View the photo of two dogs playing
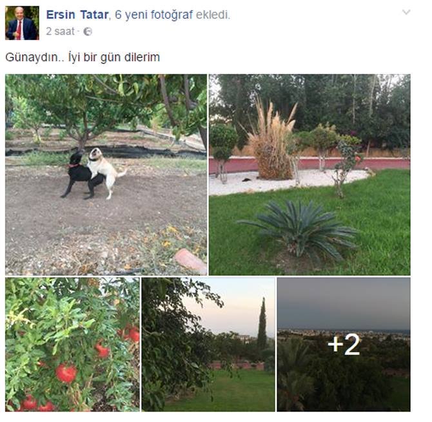Viewport: 432px width, 422px height. pyautogui.click(x=106, y=175)
